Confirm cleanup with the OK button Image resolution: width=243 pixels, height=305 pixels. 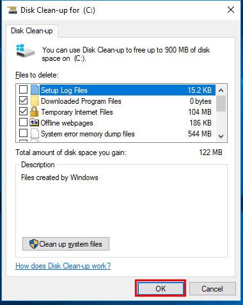click(x=161, y=288)
